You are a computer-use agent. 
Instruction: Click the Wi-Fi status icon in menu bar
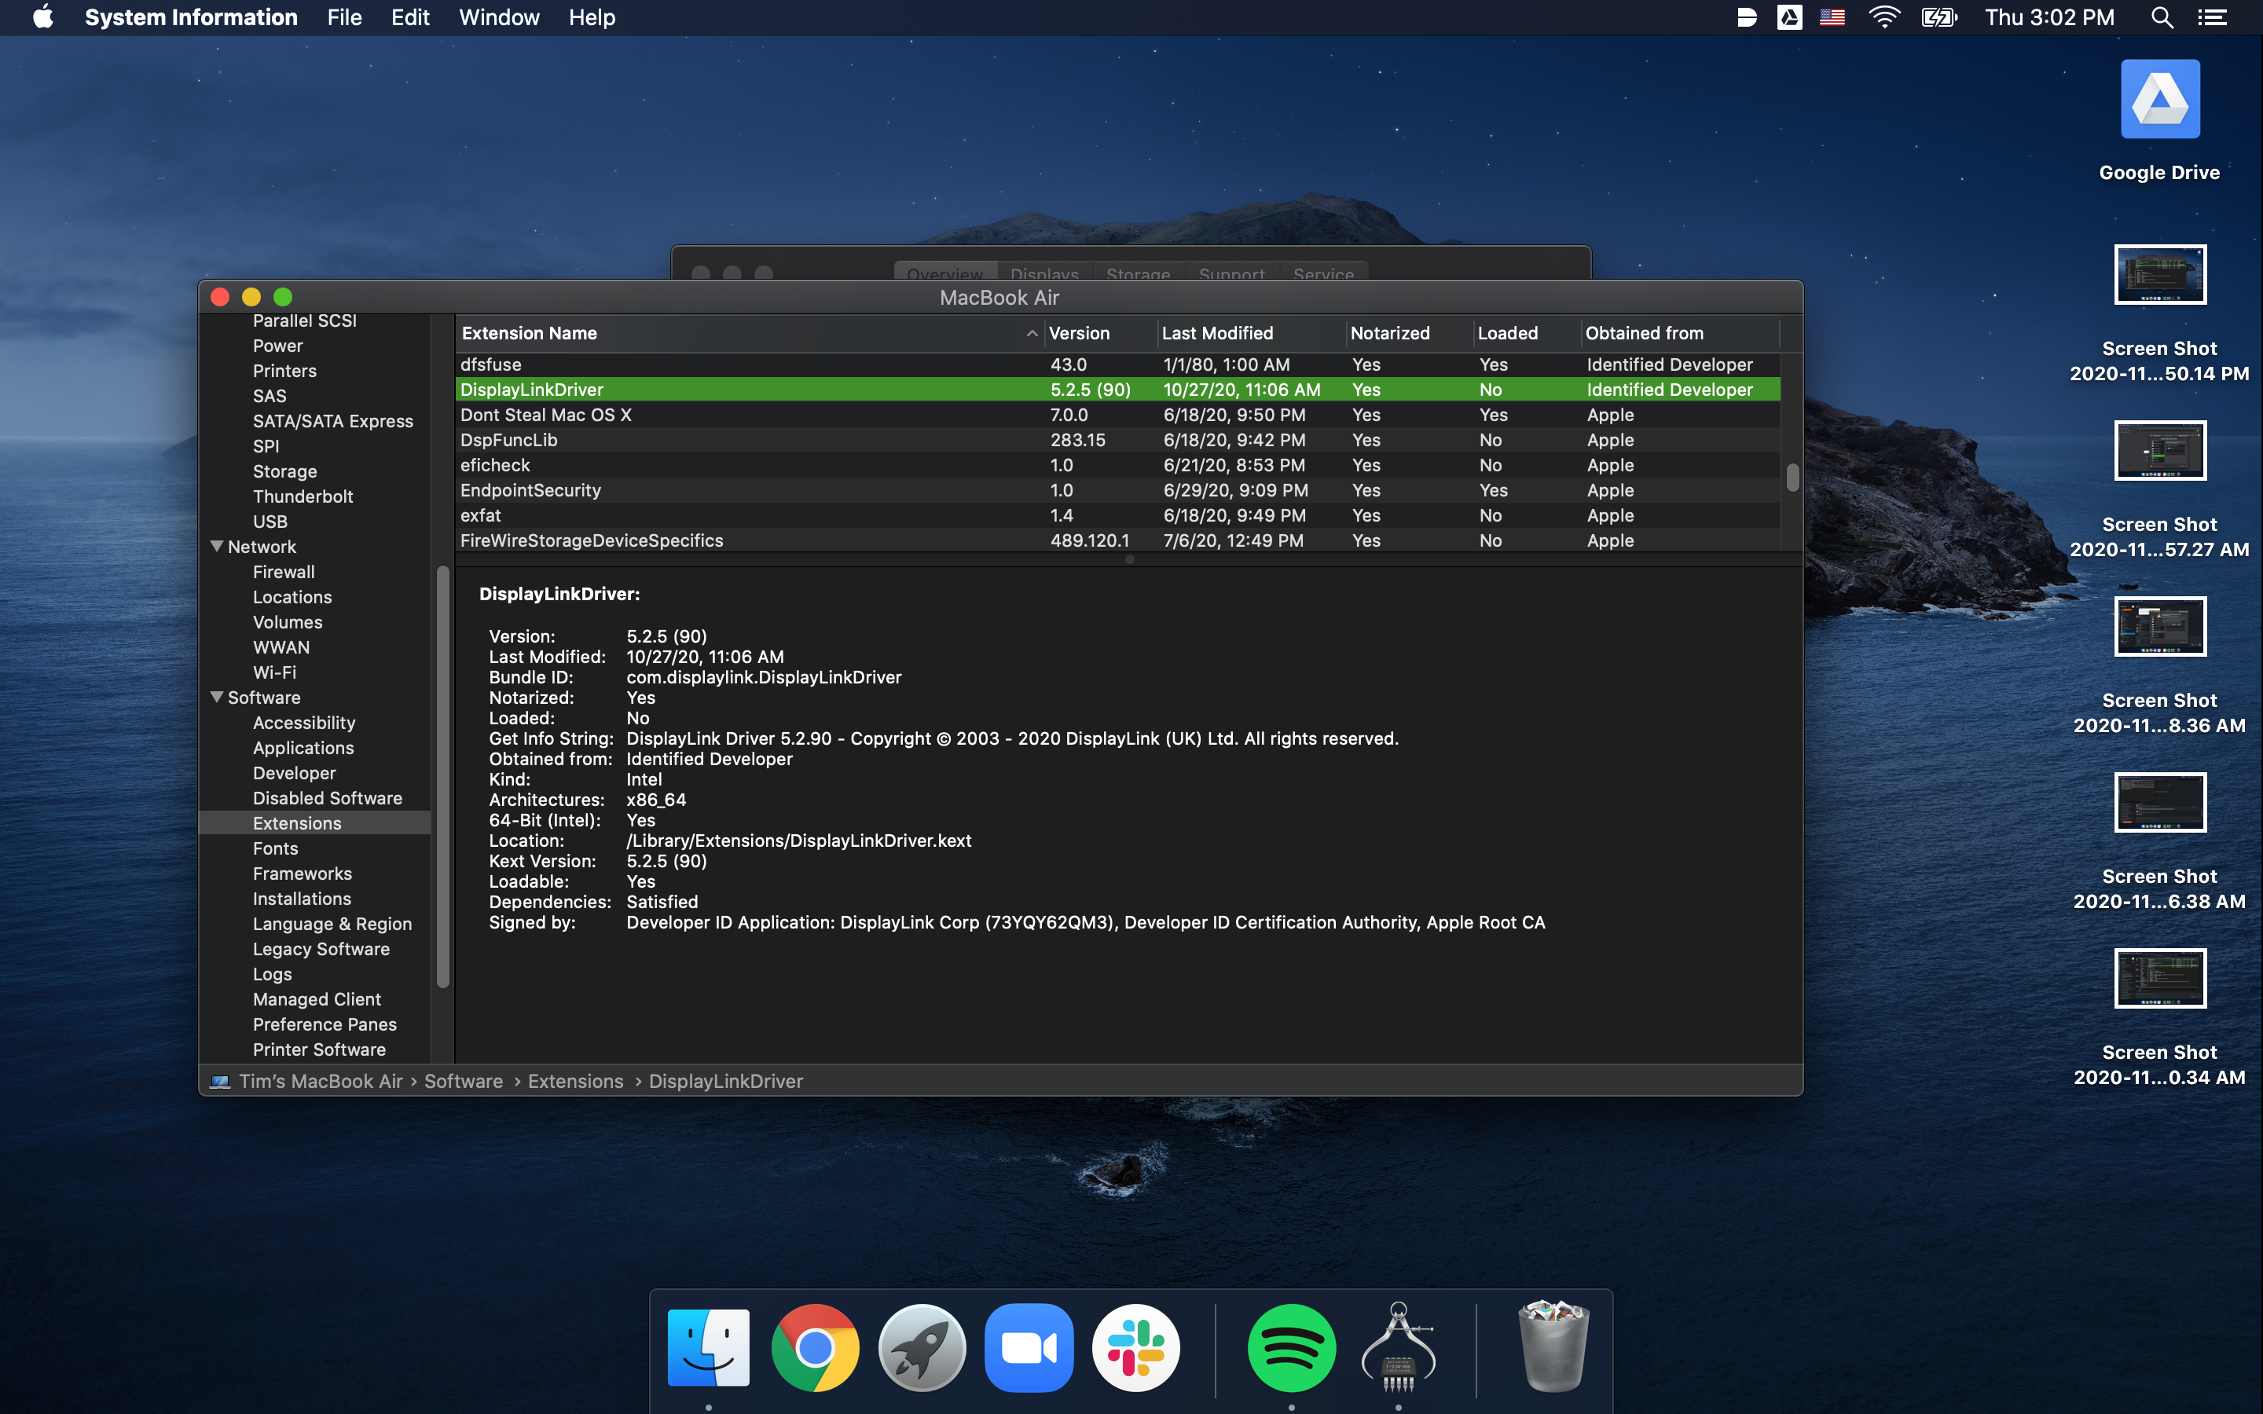tap(1883, 16)
